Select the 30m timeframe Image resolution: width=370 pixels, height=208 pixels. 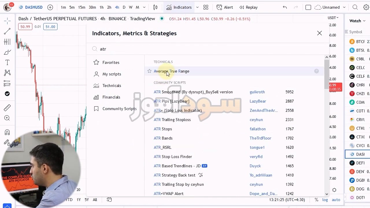92,7
